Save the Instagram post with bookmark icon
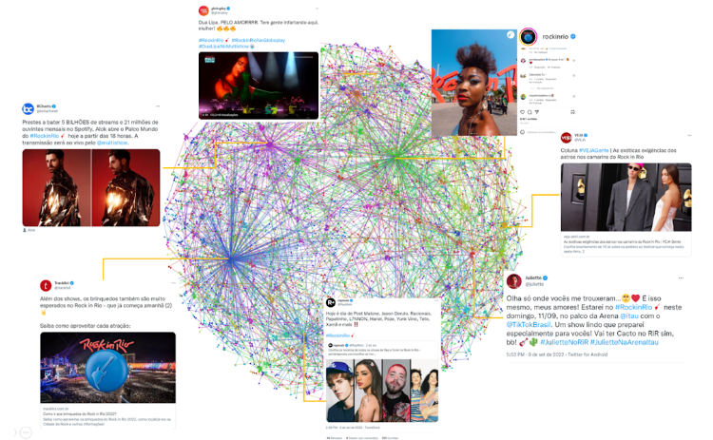Screen dimensions: 713x440 click(572, 112)
